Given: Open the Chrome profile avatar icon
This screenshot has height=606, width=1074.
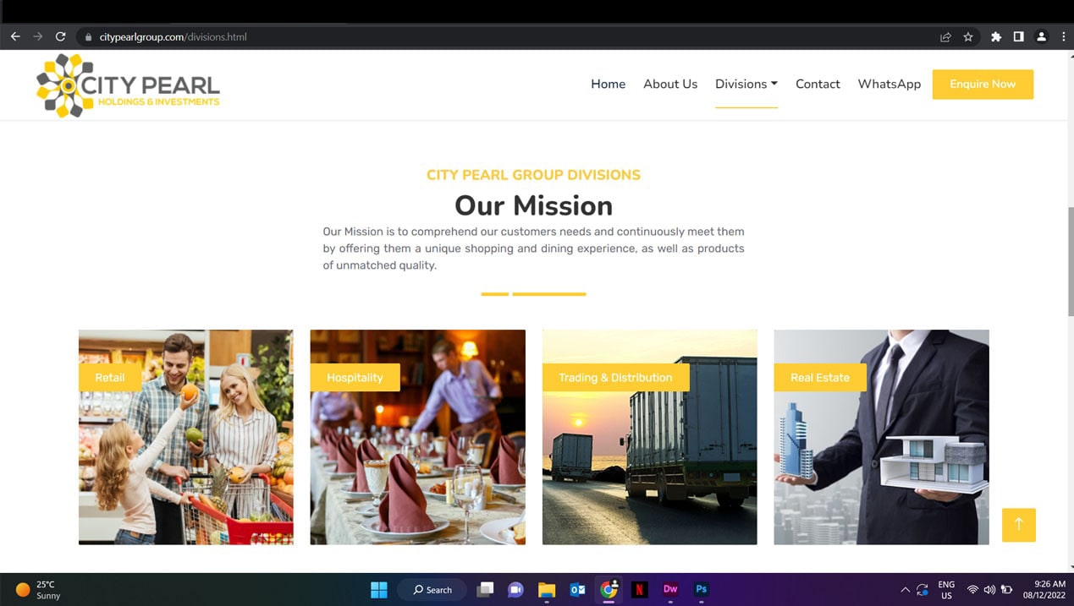Looking at the screenshot, I should 1041,37.
